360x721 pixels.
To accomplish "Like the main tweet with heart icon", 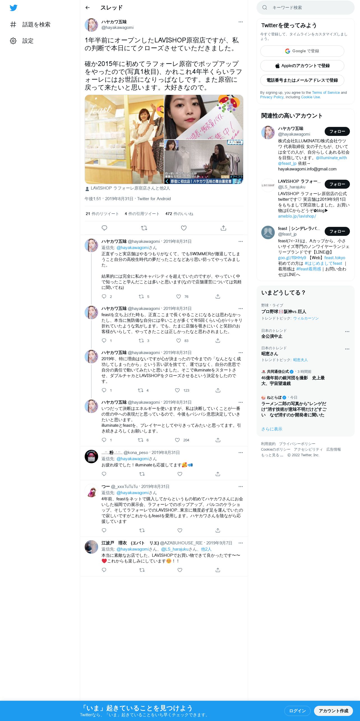I will coord(184,228).
